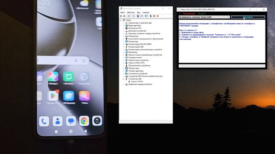The height and width of the screenshot is (154, 275).
Task: Tap the phone's square Recents navigation button
Action: click(56, 132)
